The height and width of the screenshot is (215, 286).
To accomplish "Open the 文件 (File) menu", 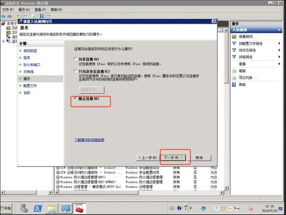I will tap(8, 9).
